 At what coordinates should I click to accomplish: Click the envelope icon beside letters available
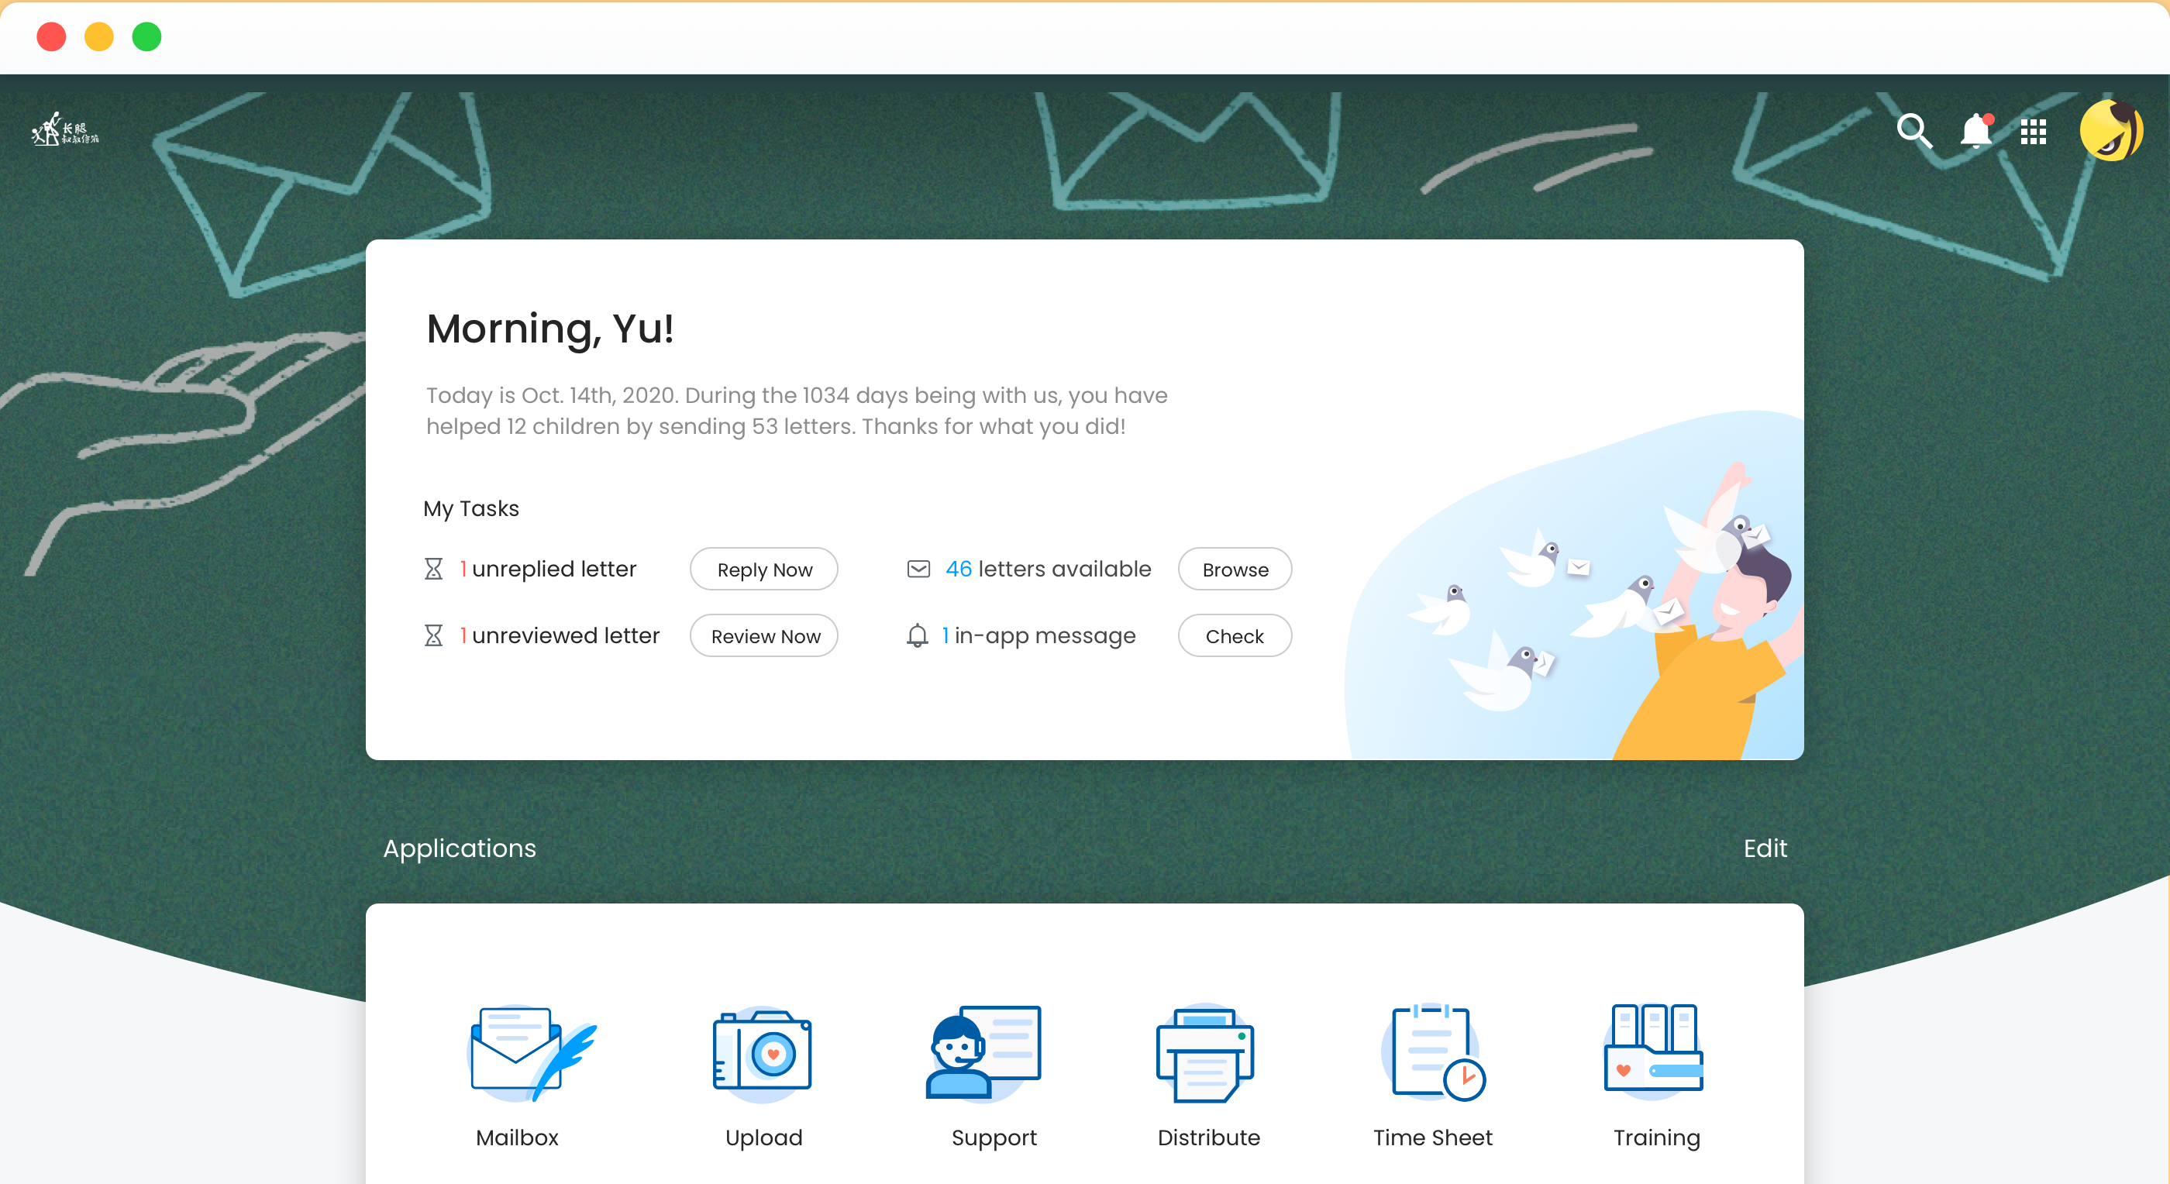[918, 570]
